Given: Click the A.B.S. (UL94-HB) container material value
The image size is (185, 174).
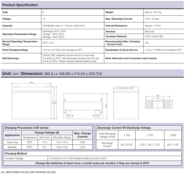Looking at the screenshot, I should 154,36.
